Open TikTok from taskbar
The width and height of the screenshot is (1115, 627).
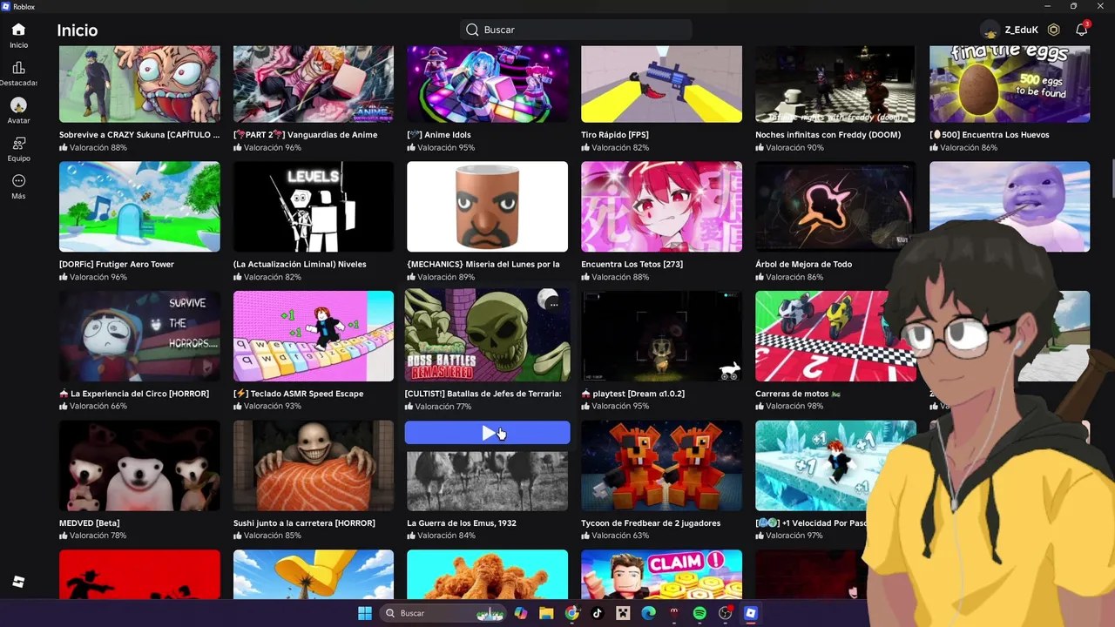(597, 613)
